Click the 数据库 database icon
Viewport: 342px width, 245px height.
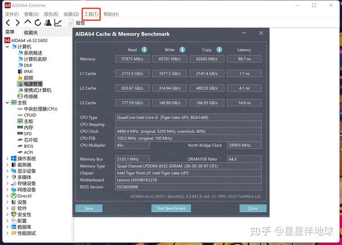point(14,227)
